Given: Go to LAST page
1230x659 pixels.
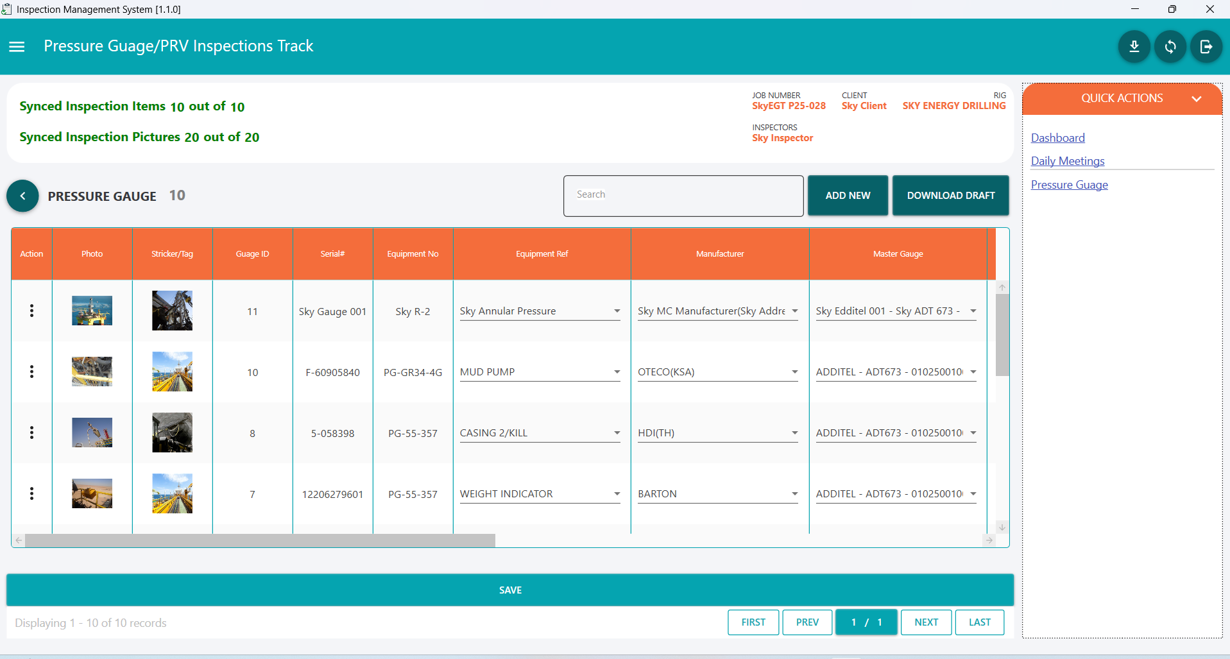Looking at the screenshot, I should 980,622.
